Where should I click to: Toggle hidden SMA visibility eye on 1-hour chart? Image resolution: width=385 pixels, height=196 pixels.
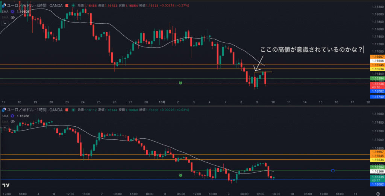point(12,122)
